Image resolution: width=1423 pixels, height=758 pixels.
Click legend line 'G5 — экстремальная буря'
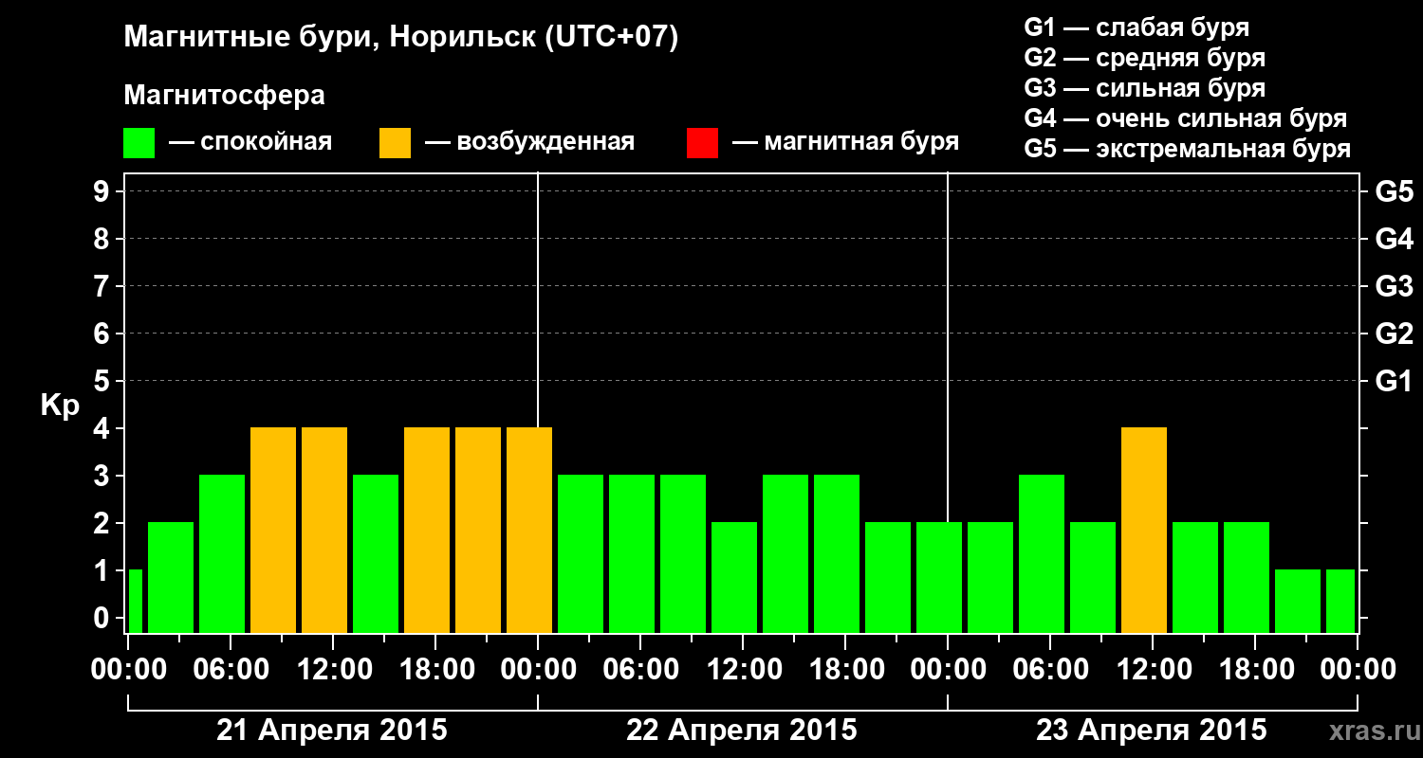pyautogui.click(x=1188, y=149)
